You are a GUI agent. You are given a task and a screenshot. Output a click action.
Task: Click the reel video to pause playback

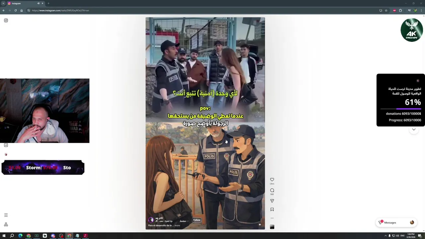click(205, 123)
